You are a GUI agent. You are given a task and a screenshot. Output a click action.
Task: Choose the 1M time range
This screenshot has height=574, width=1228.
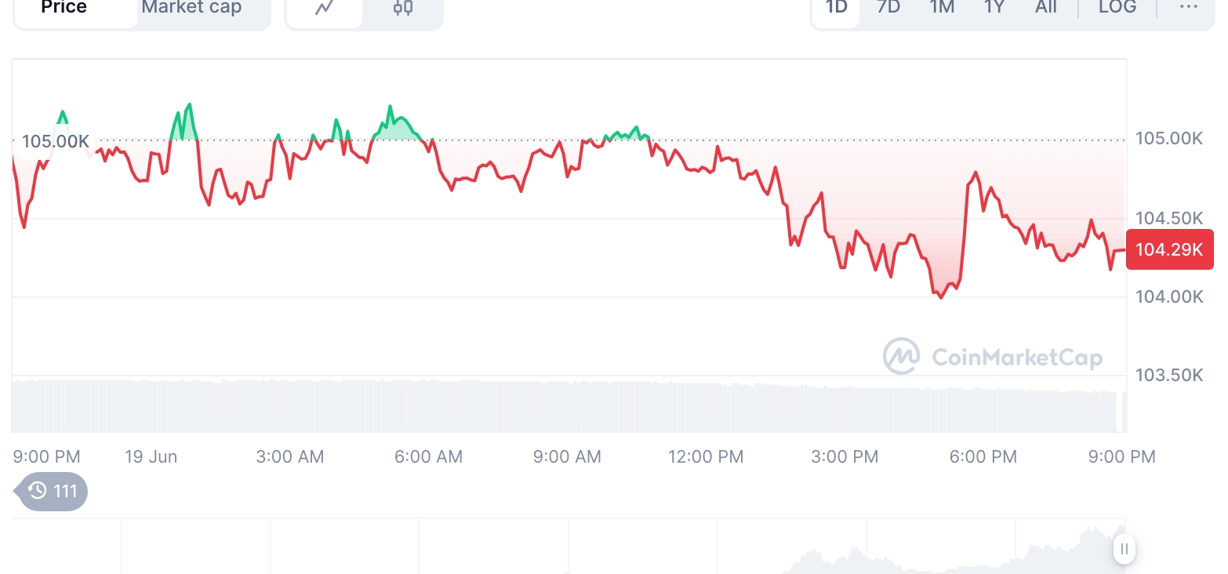click(942, 8)
